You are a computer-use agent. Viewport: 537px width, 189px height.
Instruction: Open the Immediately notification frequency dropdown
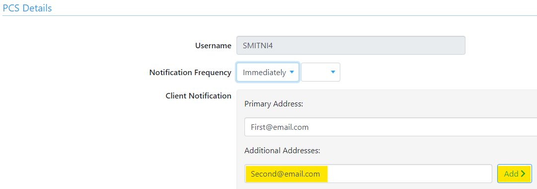click(x=267, y=72)
